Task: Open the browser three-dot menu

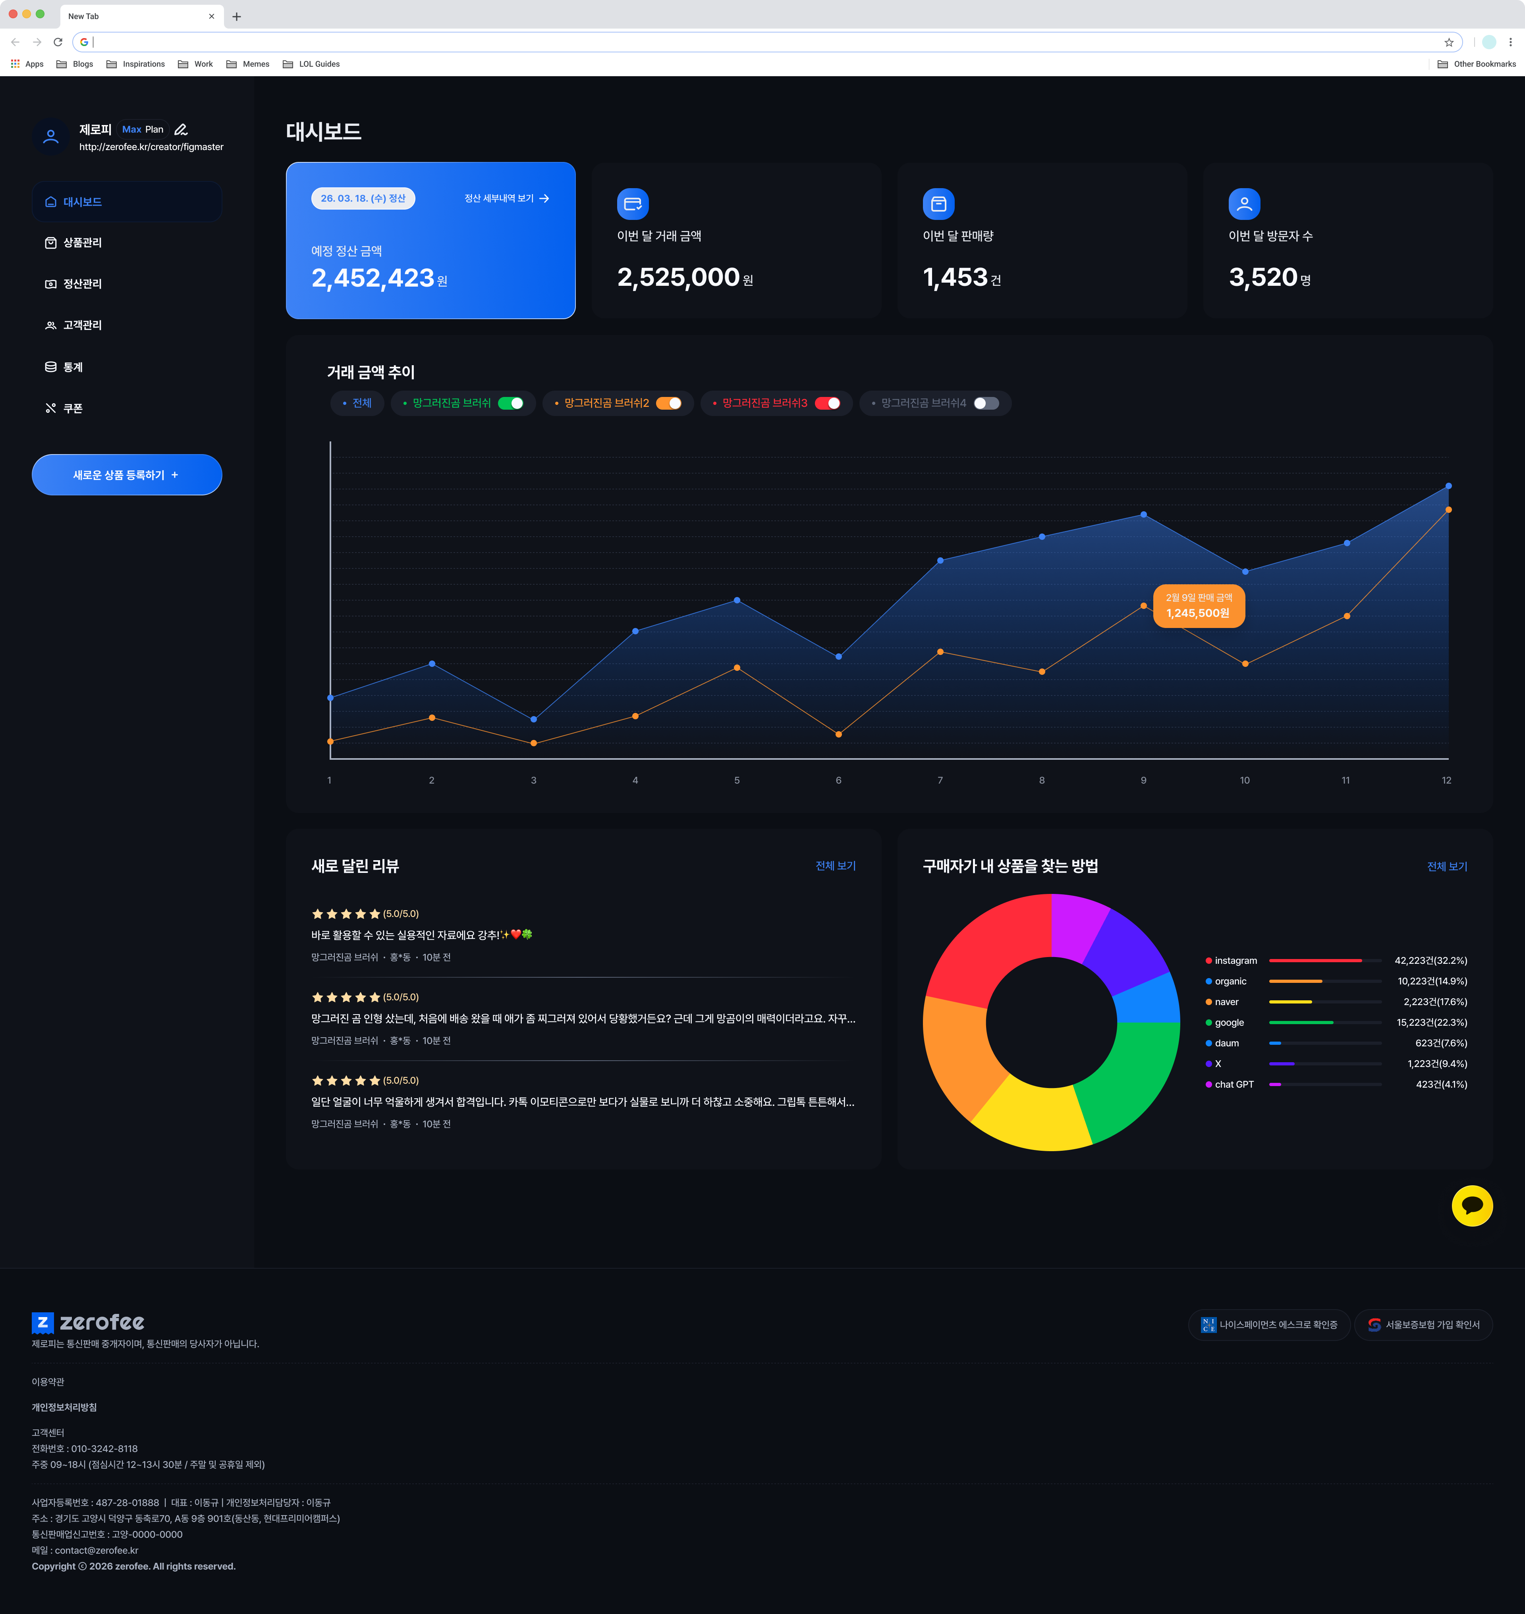Action: 1510,42
